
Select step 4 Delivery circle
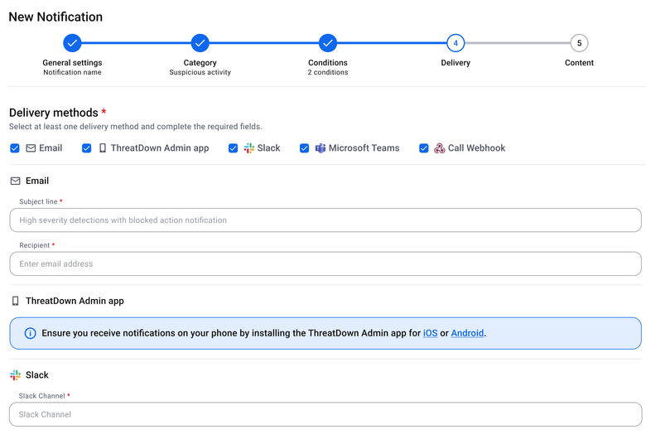click(x=456, y=43)
